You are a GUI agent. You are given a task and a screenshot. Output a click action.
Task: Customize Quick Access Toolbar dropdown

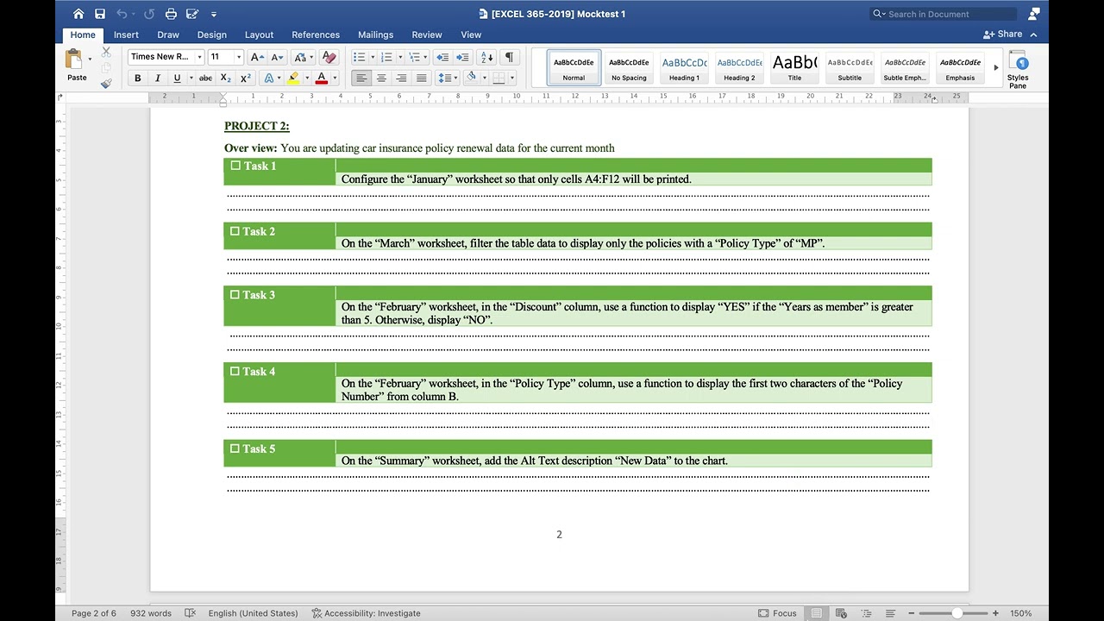click(214, 14)
